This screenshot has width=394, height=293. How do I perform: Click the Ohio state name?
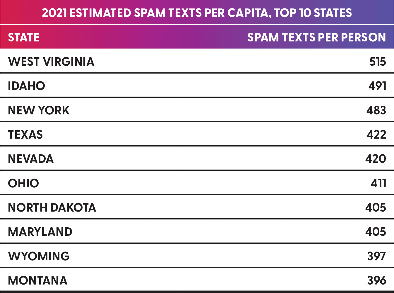pyautogui.click(x=23, y=183)
